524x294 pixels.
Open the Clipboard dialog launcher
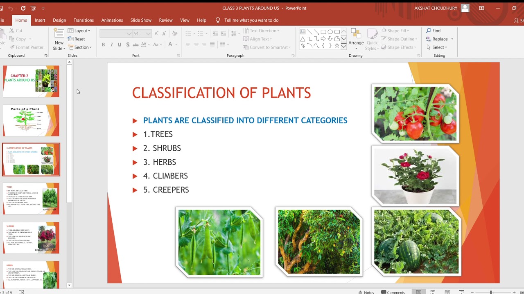(x=46, y=56)
